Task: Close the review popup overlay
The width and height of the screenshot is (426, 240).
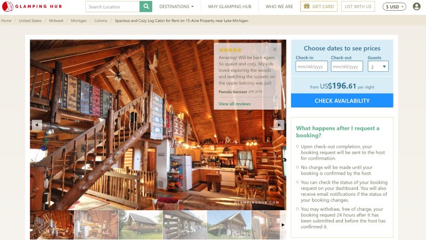Action: [x=275, y=49]
